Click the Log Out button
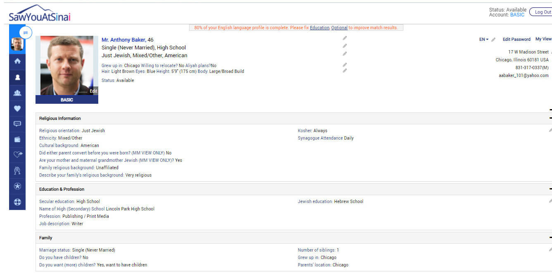Viewport: 552px width, 273px height. pos(541,12)
